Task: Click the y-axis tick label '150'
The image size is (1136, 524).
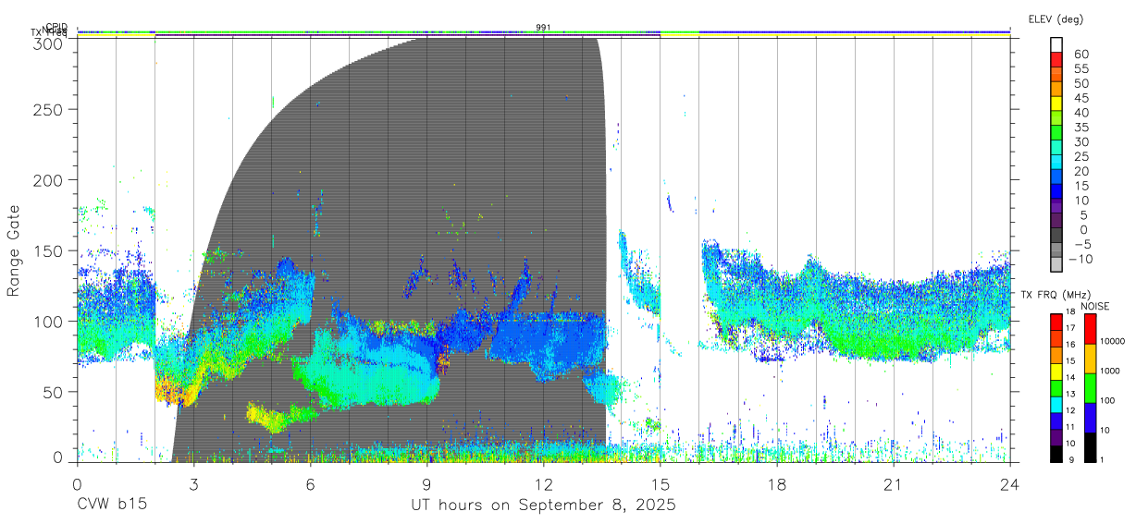Action: pos(49,250)
